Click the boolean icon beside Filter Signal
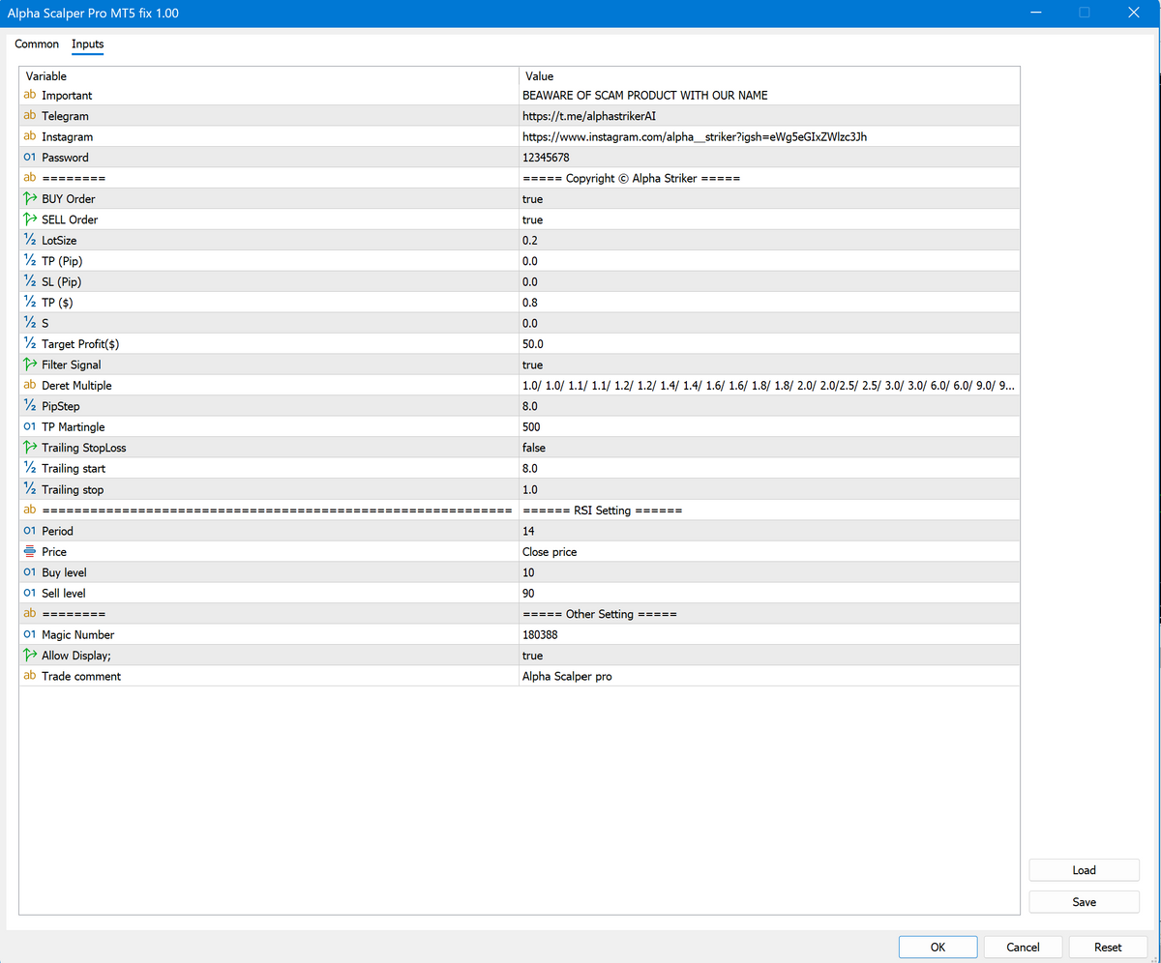This screenshot has height=963, width=1161. coord(29,365)
